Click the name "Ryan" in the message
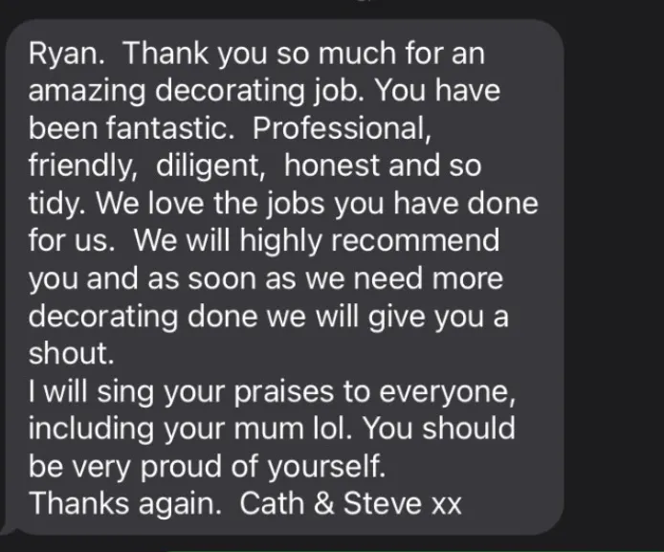This screenshot has height=552, width=664. [63, 54]
